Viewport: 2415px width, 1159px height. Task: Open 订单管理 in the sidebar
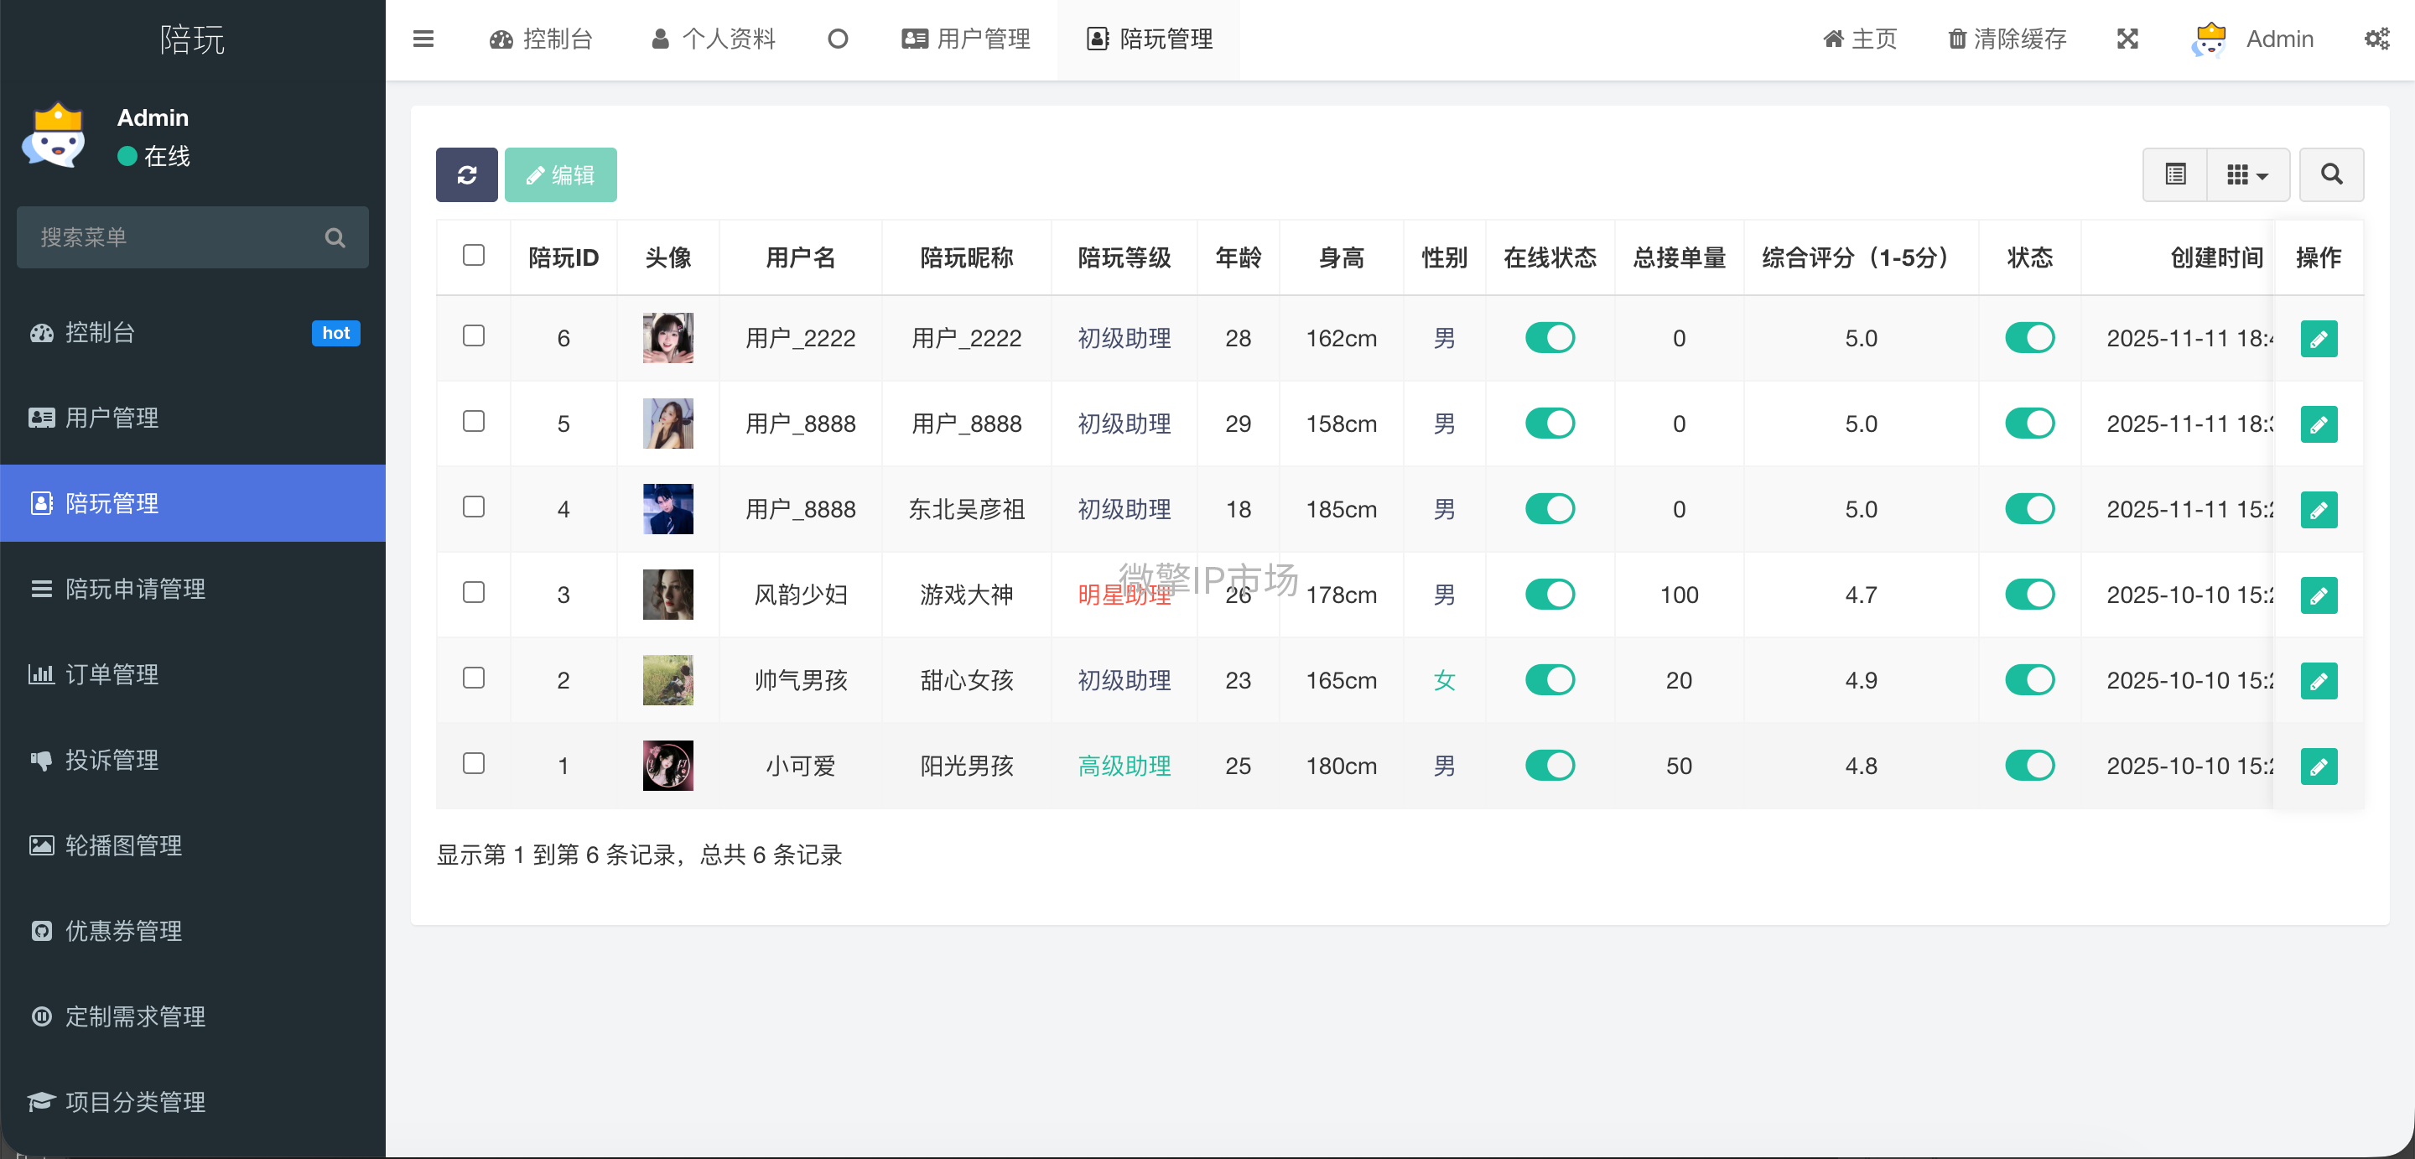pyautogui.click(x=112, y=674)
